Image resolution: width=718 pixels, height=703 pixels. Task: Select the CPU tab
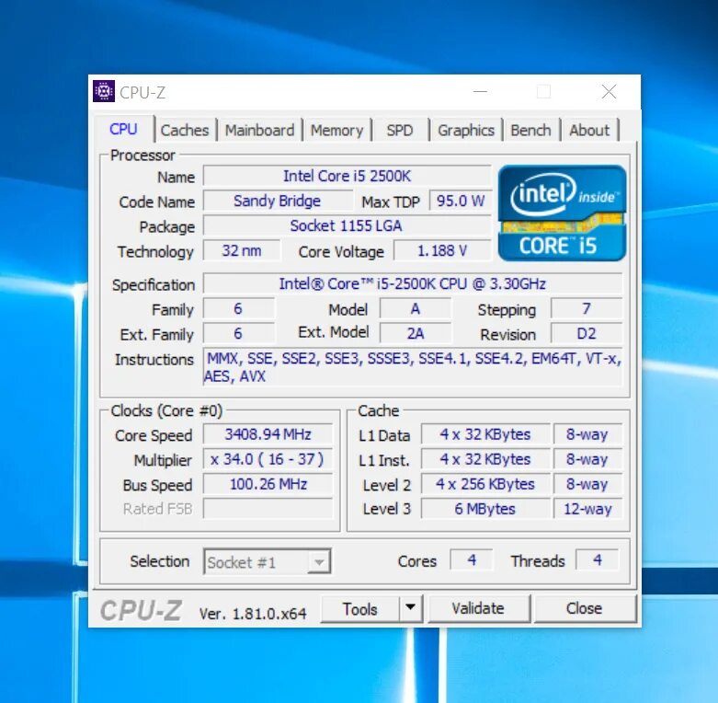(123, 129)
